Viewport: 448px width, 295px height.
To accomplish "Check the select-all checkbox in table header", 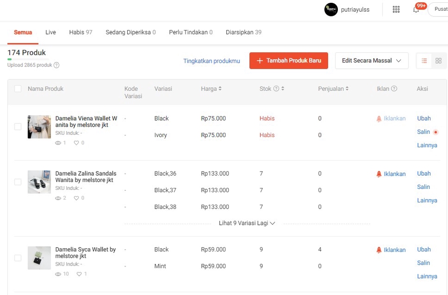I will click(x=18, y=88).
